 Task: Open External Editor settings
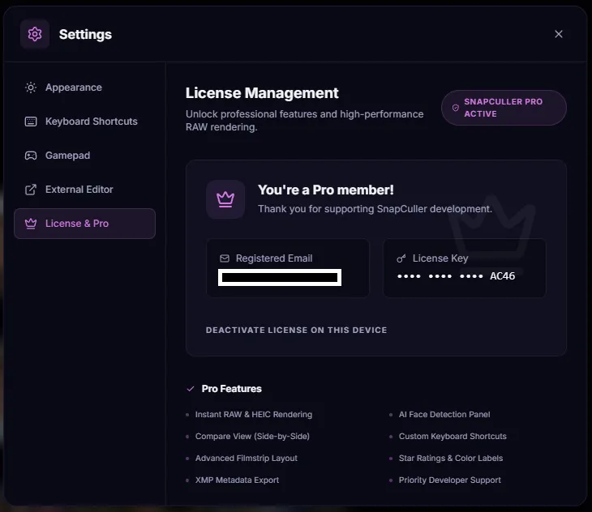(x=85, y=190)
